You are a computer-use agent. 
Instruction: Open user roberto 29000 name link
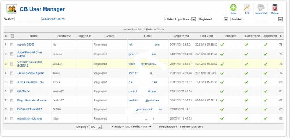pos(26,45)
